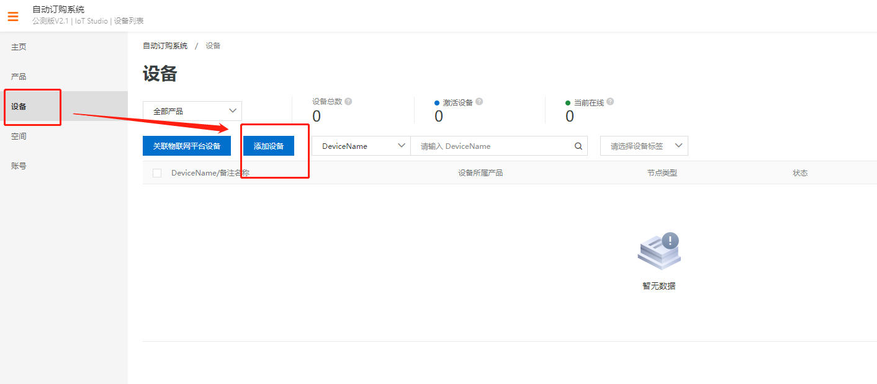This screenshot has height=384, width=877.
Task: Click the 公测版V2.1 | IoT Studio subtitle
Action: tap(88, 21)
